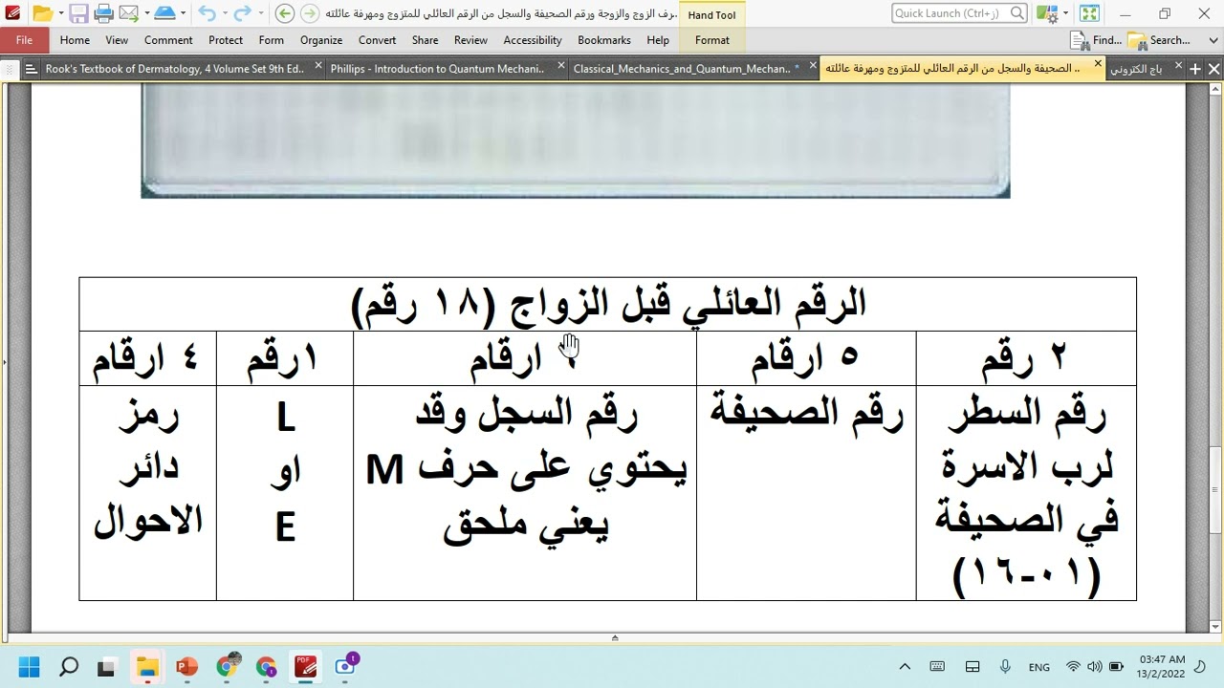Image resolution: width=1224 pixels, height=688 pixels.
Task: Click the scanner icon in quick toolbar
Action: [164, 13]
